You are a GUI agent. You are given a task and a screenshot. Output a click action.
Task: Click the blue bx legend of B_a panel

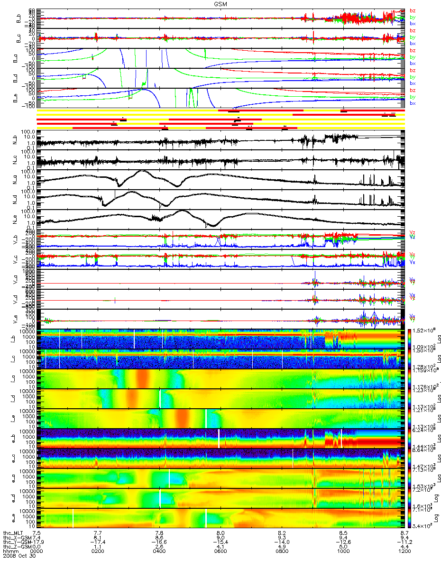click(413, 63)
